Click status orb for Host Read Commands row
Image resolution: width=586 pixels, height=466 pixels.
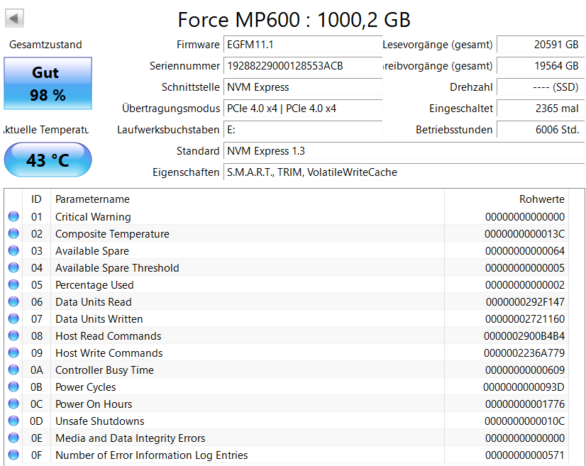click(13, 335)
